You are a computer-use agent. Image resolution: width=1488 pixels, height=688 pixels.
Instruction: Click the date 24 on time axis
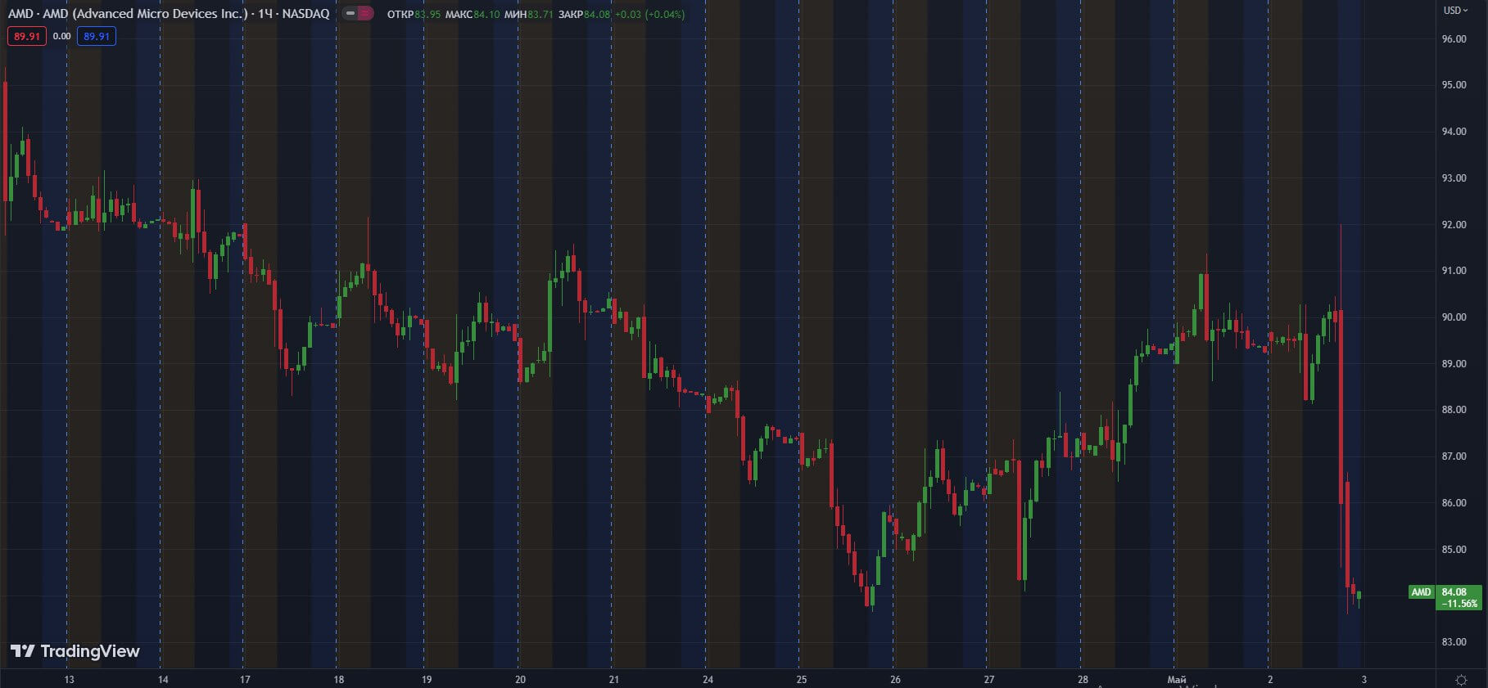click(x=708, y=679)
